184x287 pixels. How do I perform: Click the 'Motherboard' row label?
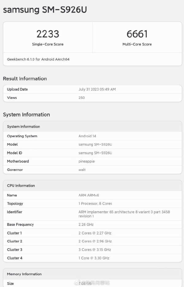click(18, 161)
